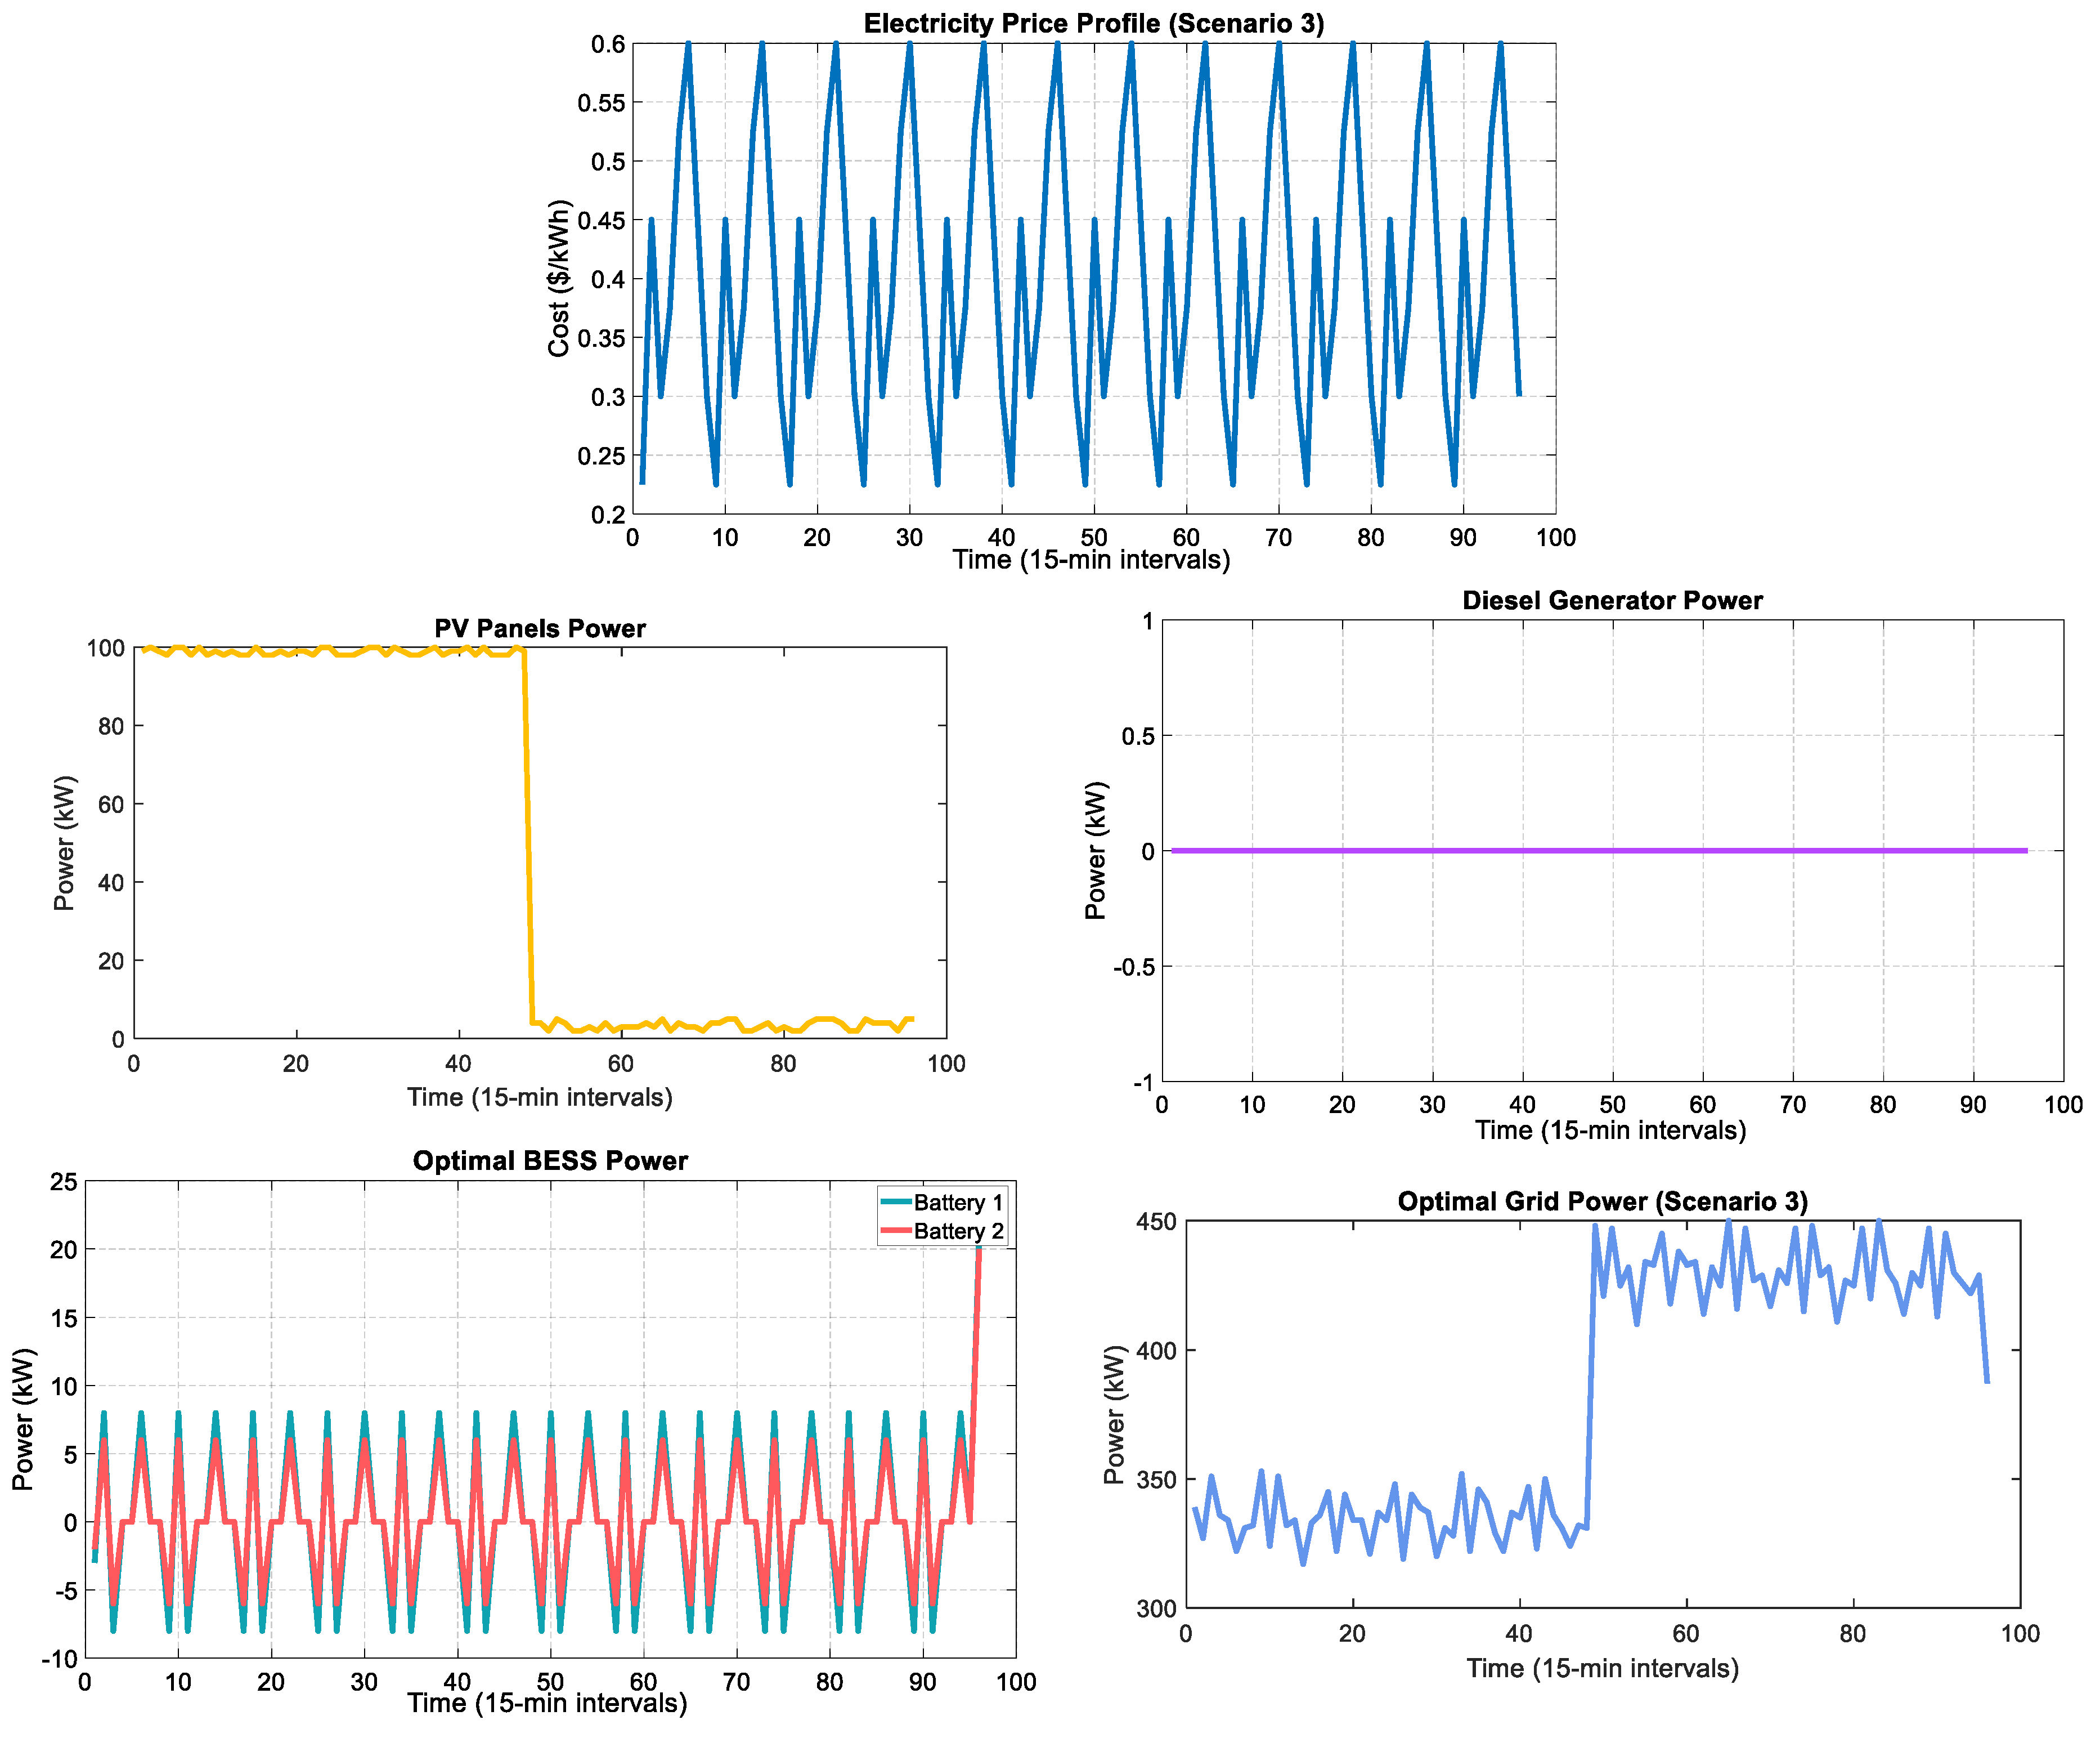2100x1738 pixels.
Task: Select the Optimal Grid Power (Scenario 3) title
Action: coord(1602,1201)
